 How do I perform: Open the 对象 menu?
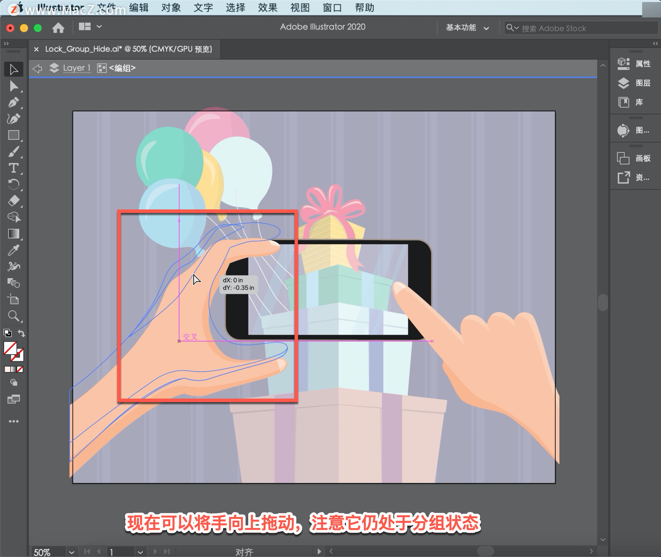171,8
